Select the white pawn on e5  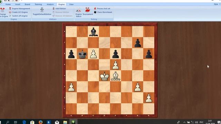(x=115, y=65)
